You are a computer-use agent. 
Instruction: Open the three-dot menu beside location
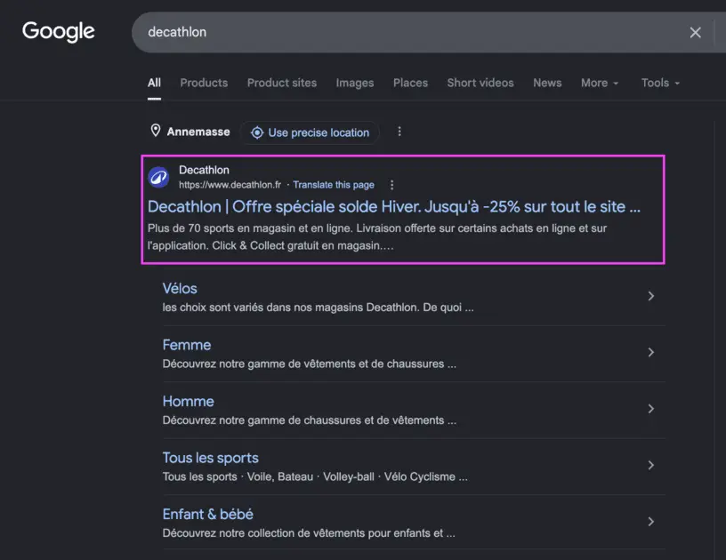click(x=399, y=132)
